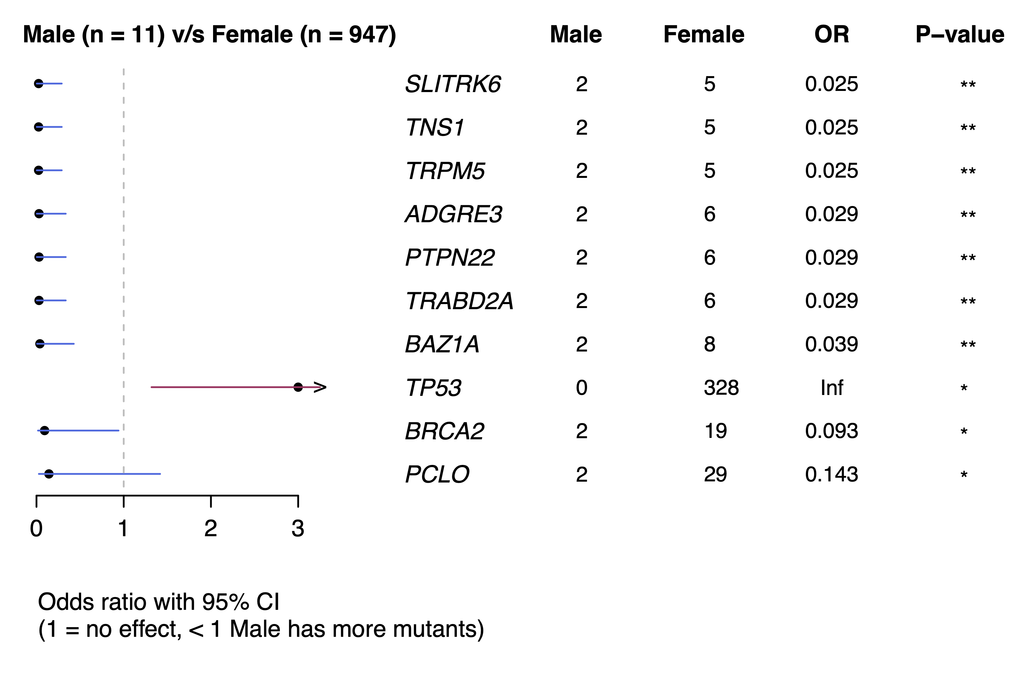Screen dimensions: 1024x682
Task: Click the "OR" column header
Action: point(831,34)
